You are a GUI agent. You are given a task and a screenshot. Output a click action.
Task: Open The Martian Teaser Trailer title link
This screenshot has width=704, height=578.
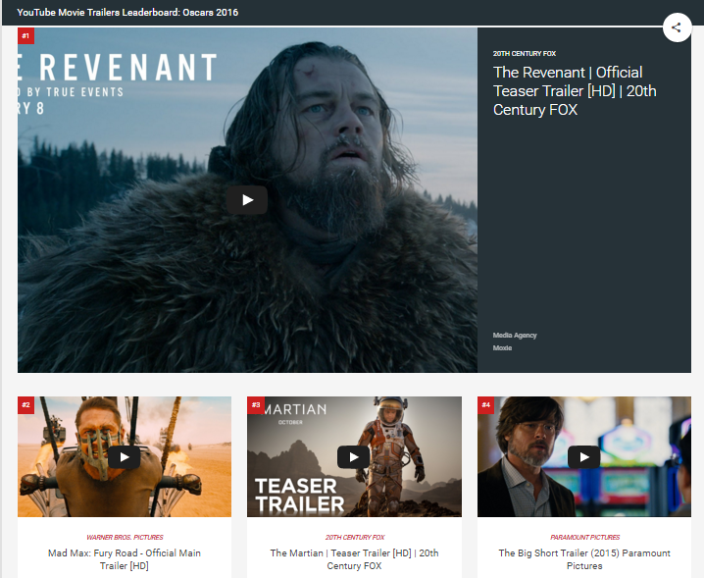pyautogui.click(x=354, y=559)
